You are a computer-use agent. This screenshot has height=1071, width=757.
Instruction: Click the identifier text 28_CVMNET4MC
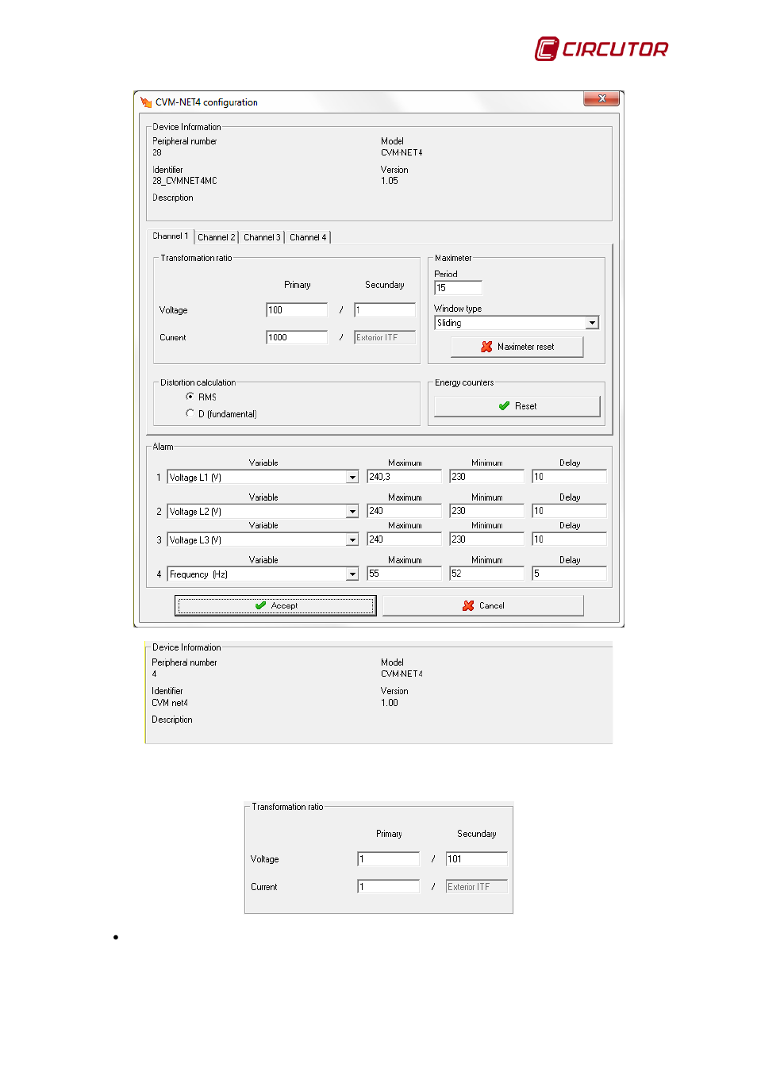185,181
